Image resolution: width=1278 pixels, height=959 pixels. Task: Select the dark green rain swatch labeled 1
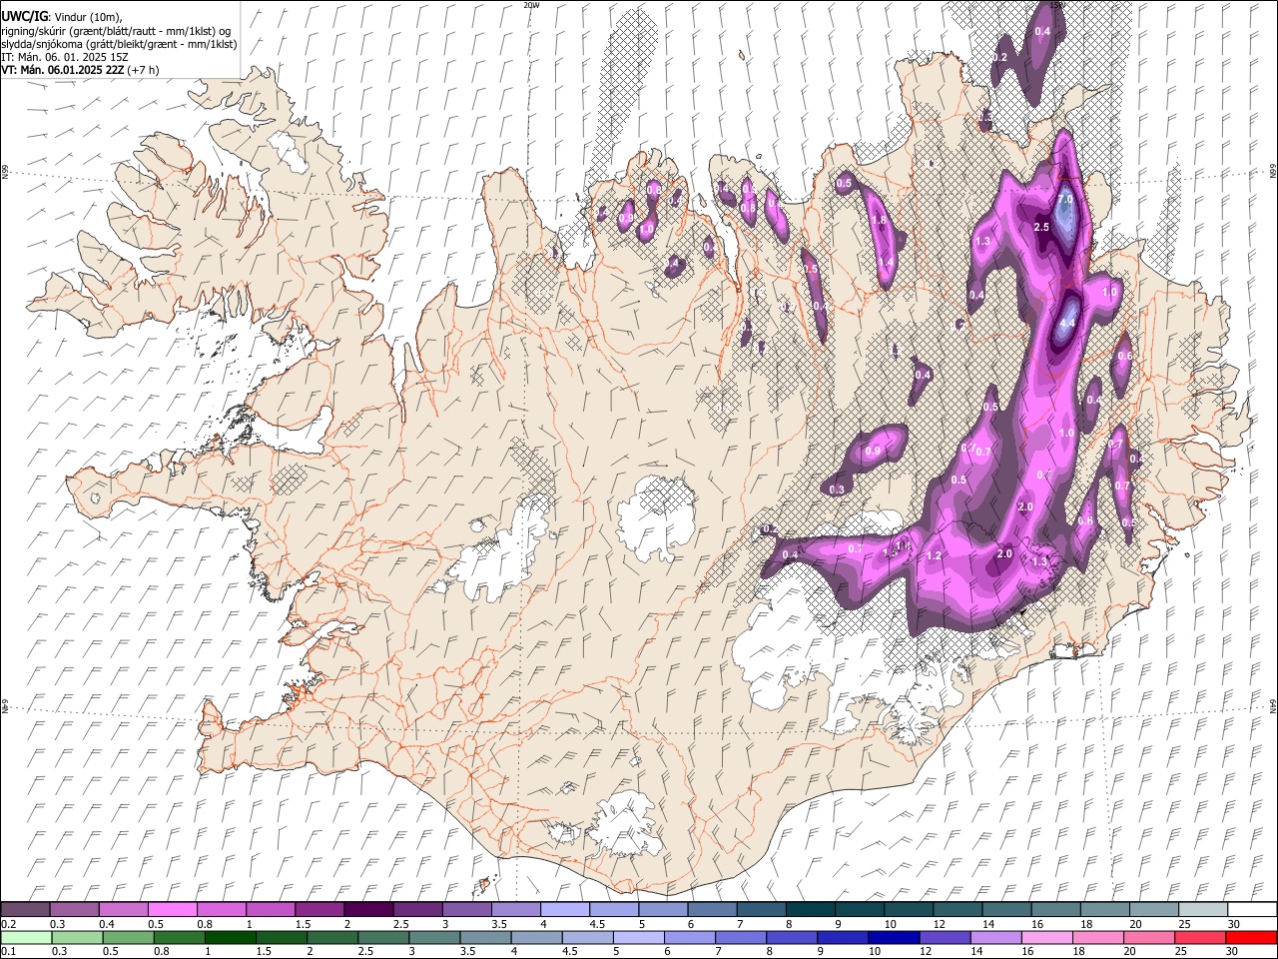click(231, 938)
